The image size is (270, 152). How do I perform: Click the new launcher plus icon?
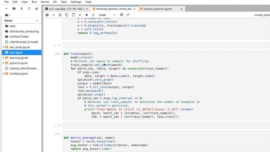coord(7,8)
